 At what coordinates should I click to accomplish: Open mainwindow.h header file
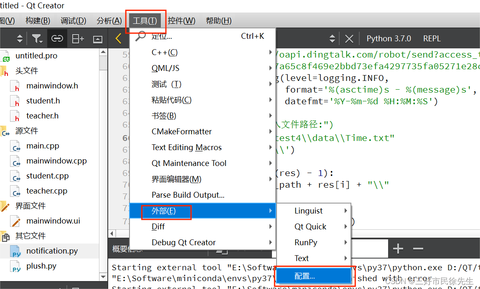[x=52, y=86]
